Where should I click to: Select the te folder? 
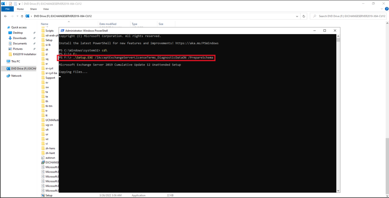[46, 97]
